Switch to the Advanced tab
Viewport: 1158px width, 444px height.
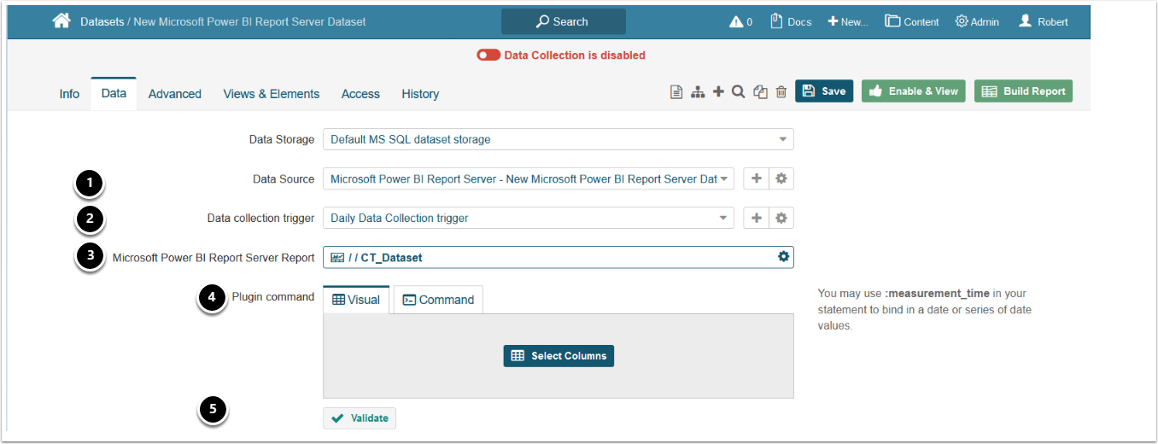pyautogui.click(x=175, y=94)
